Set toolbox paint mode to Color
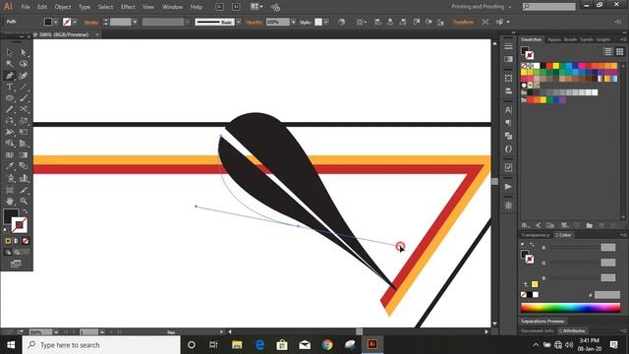This screenshot has width=629, height=354. (8, 241)
